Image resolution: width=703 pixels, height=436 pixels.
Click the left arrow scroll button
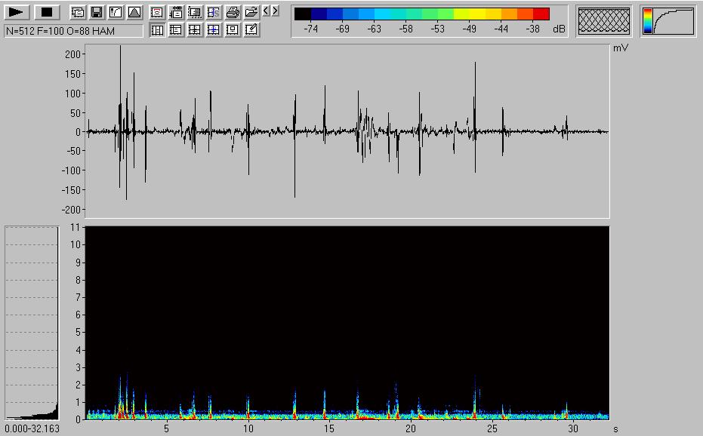[266, 11]
